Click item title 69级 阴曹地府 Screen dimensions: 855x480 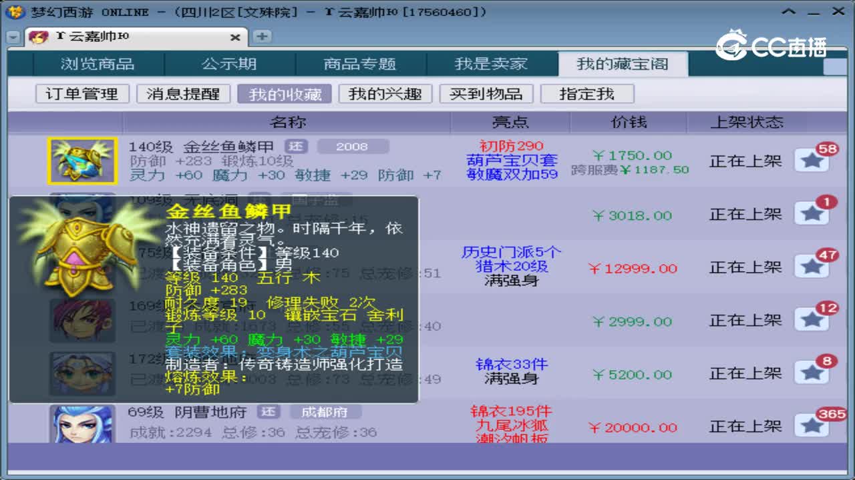187,412
